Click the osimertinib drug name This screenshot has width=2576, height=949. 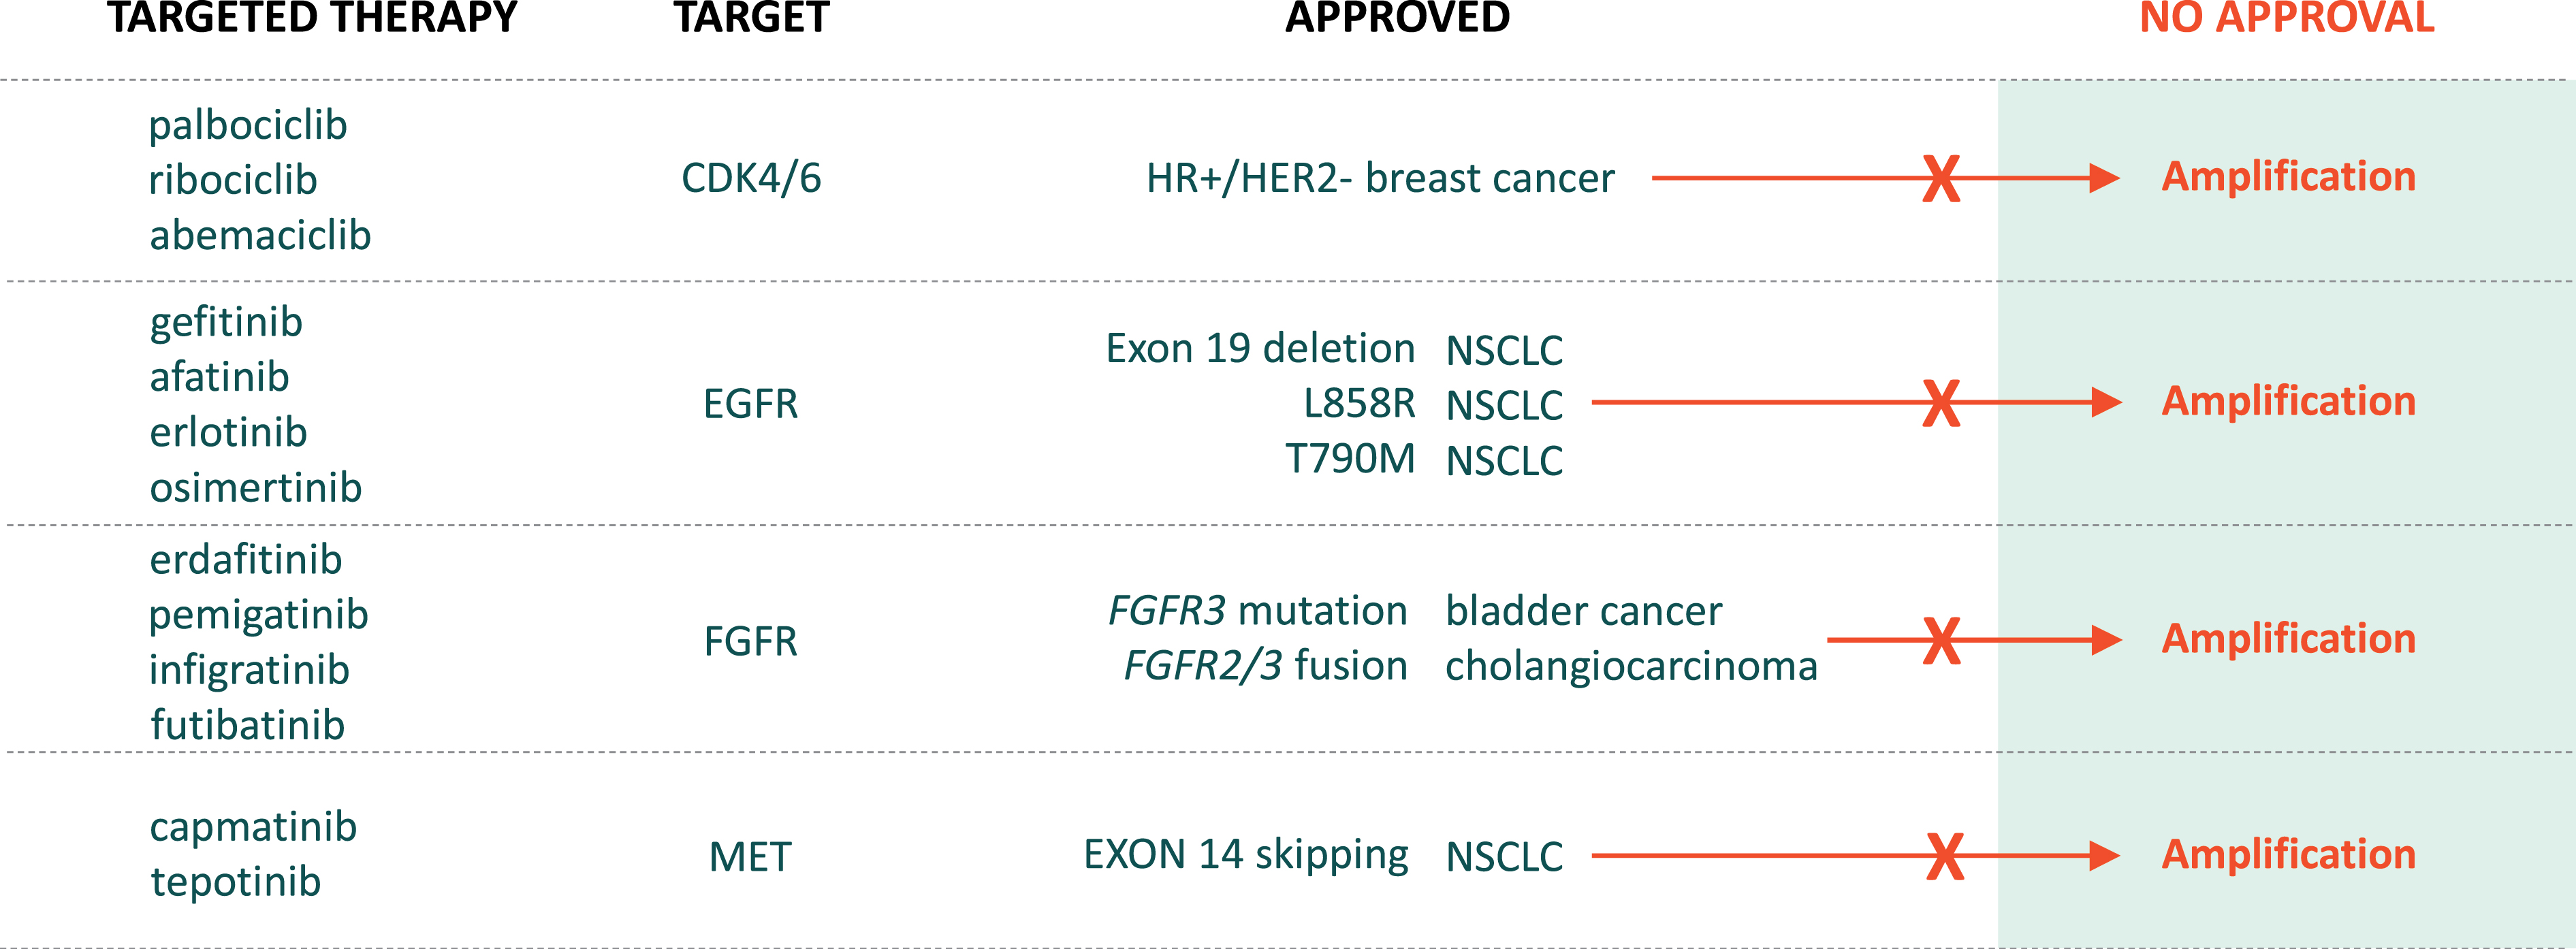click(256, 488)
